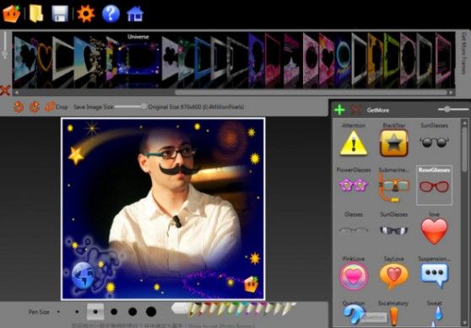Pick the thin-frame Glasses sticker
This screenshot has width=471, height=328.
click(x=354, y=230)
